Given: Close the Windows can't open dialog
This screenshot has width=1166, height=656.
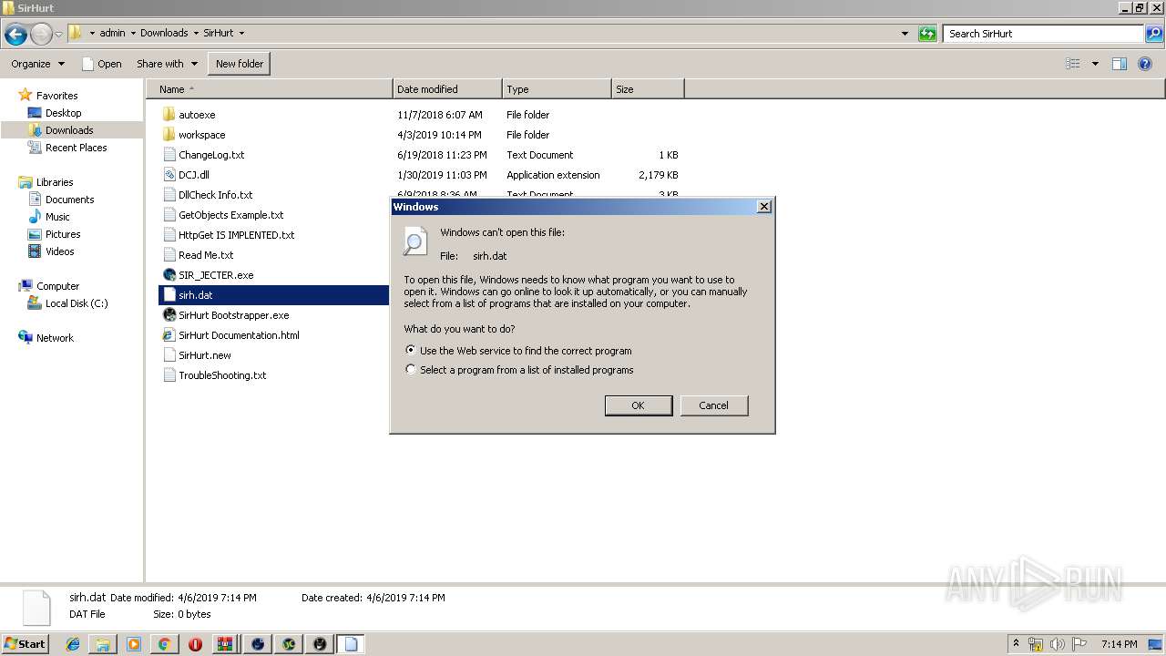Looking at the screenshot, I should coord(764,207).
